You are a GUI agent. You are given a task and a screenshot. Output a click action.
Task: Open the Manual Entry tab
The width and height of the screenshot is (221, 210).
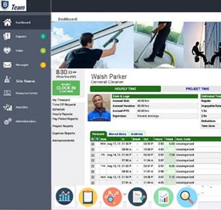[117, 134]
